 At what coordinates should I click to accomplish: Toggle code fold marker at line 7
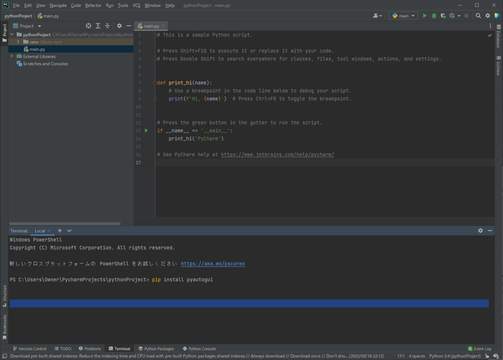[155, 83]
